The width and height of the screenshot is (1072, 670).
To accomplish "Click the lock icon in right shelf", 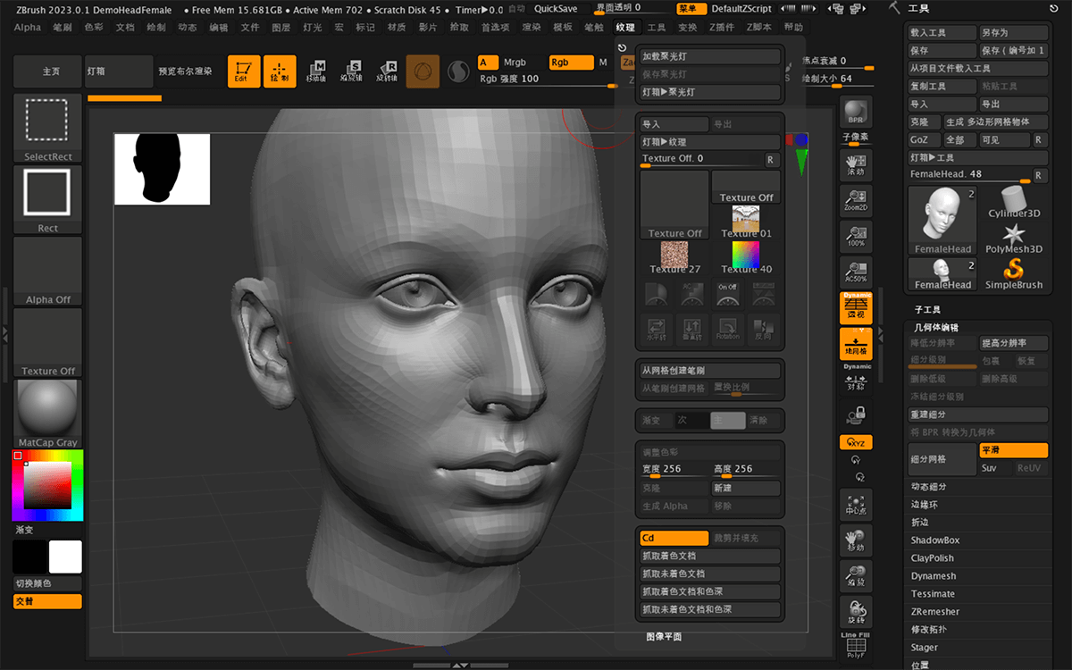I will point(857,414).
